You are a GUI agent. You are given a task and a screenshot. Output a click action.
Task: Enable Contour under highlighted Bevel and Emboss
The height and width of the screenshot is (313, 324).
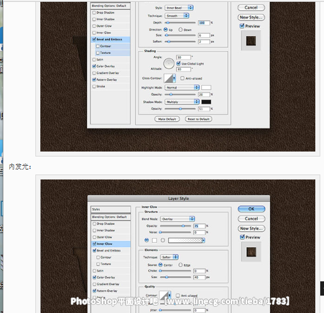(x=98, y=46)
